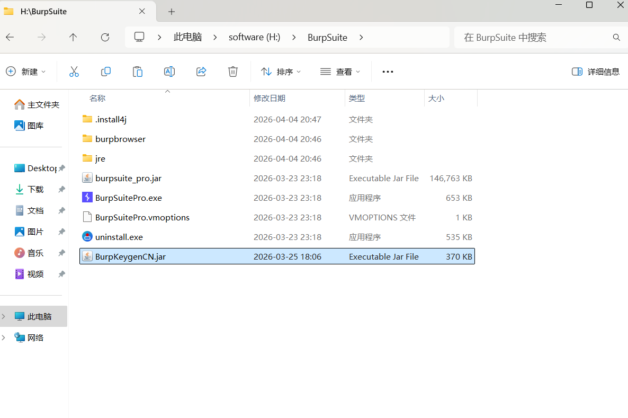The height and width of the screenshot is (418, 628).
Task: Click the VMOPTIONS 文件 type cell
Action: click(382, 218)
